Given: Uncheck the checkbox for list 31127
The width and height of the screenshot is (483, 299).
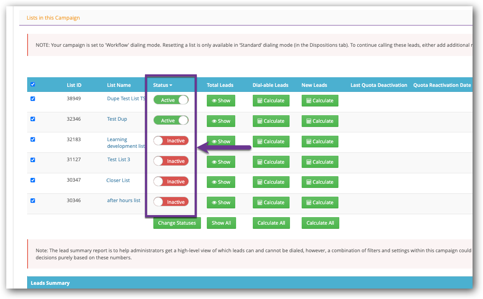Looking at the screenshot, I should tap(33, 160).
